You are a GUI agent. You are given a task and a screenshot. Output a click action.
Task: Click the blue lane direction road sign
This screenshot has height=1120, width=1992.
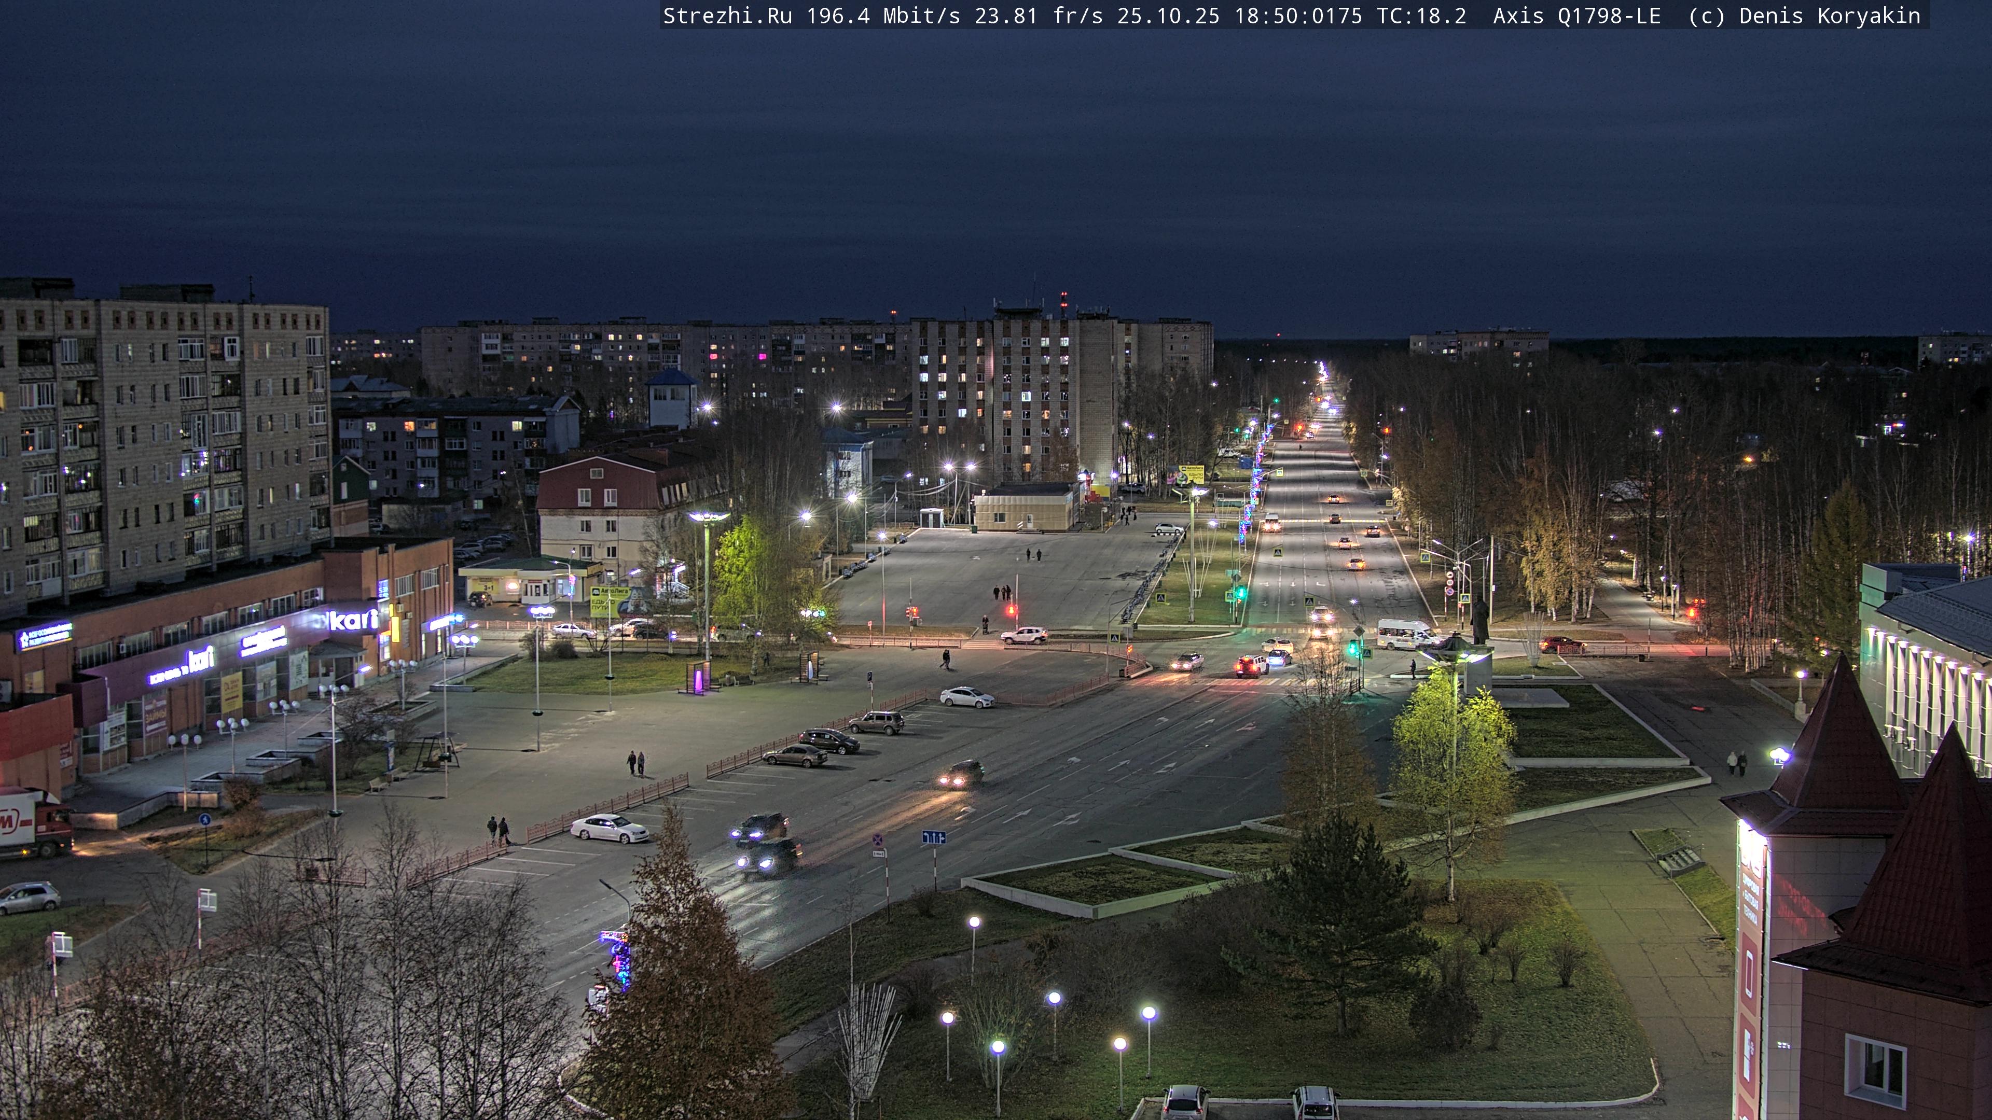(x=933, y=837)
